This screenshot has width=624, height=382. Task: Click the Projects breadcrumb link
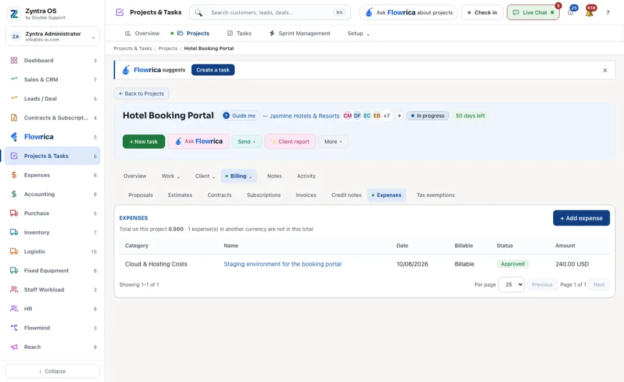168,49
